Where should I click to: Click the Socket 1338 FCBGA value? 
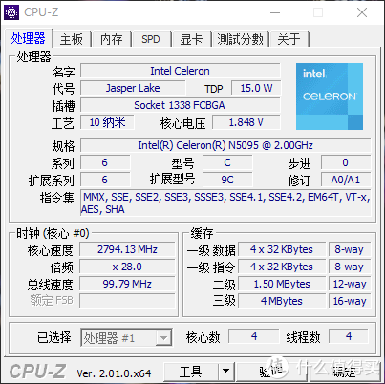click(x=181, y=105)
